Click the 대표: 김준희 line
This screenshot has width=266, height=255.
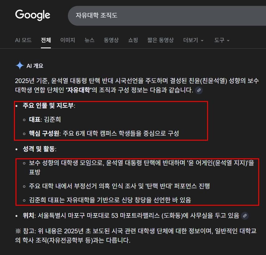click(45, 120)
